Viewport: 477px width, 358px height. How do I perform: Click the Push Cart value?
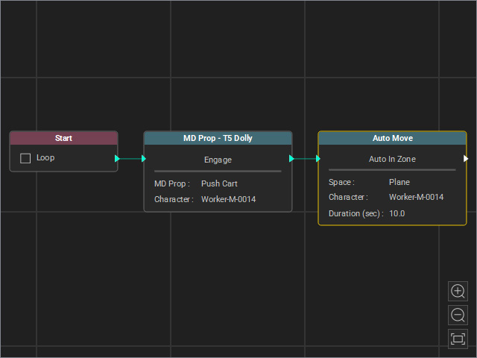pos(219,183)
